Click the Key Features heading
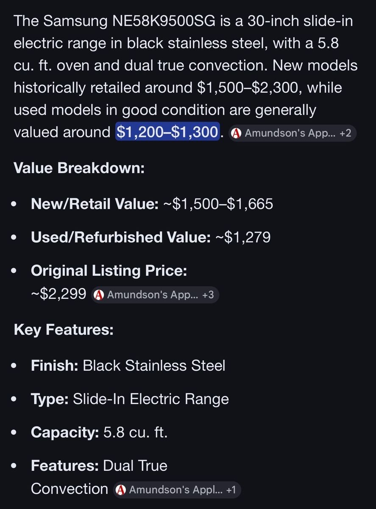The image size is (376, 509). pos(64,330)
